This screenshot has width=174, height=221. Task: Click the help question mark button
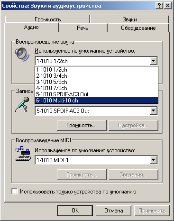pyautogui.click(x=159, y=6)
